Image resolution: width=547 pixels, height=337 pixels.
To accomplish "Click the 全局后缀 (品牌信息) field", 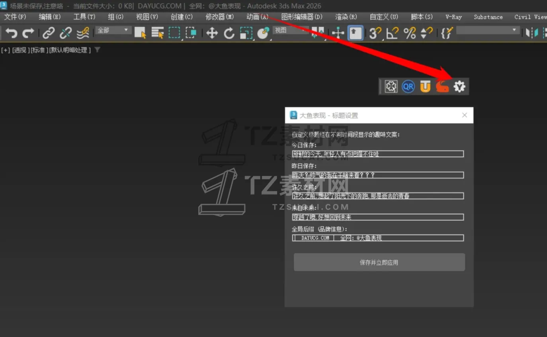I will pos(378,238).
